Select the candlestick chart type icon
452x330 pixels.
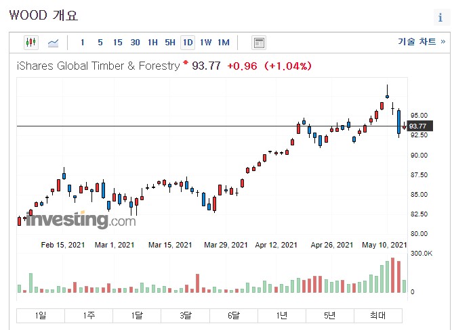click(31, 43)
